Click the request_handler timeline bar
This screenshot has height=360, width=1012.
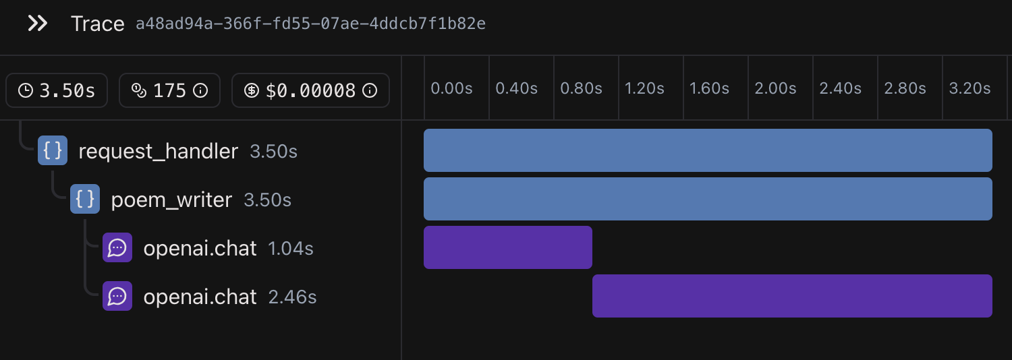pos(708,150)
